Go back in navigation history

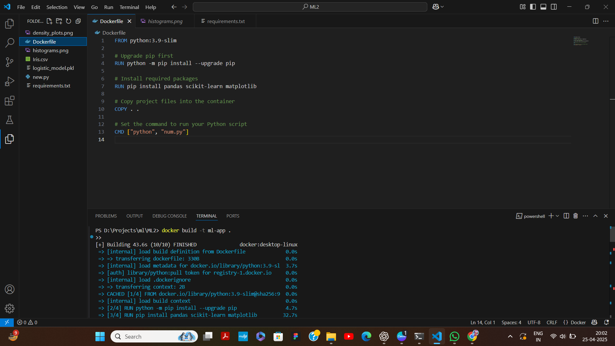pyautogui.click(x=174, y=7)
